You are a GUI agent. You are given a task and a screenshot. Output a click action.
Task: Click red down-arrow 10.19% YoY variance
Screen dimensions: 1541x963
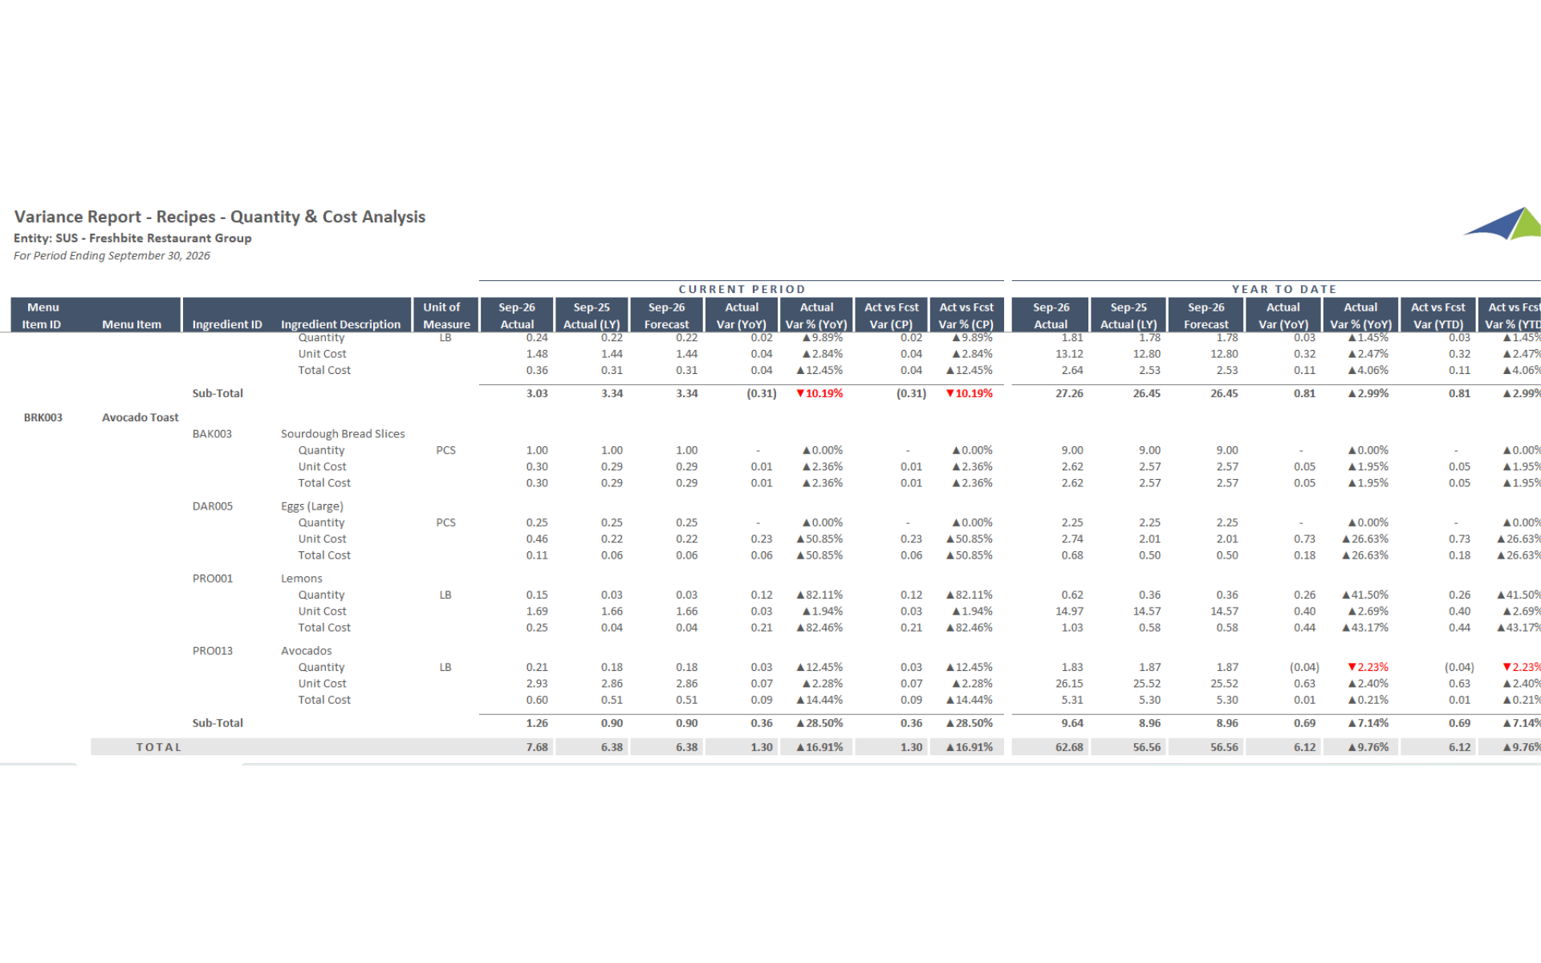[818, 393]
